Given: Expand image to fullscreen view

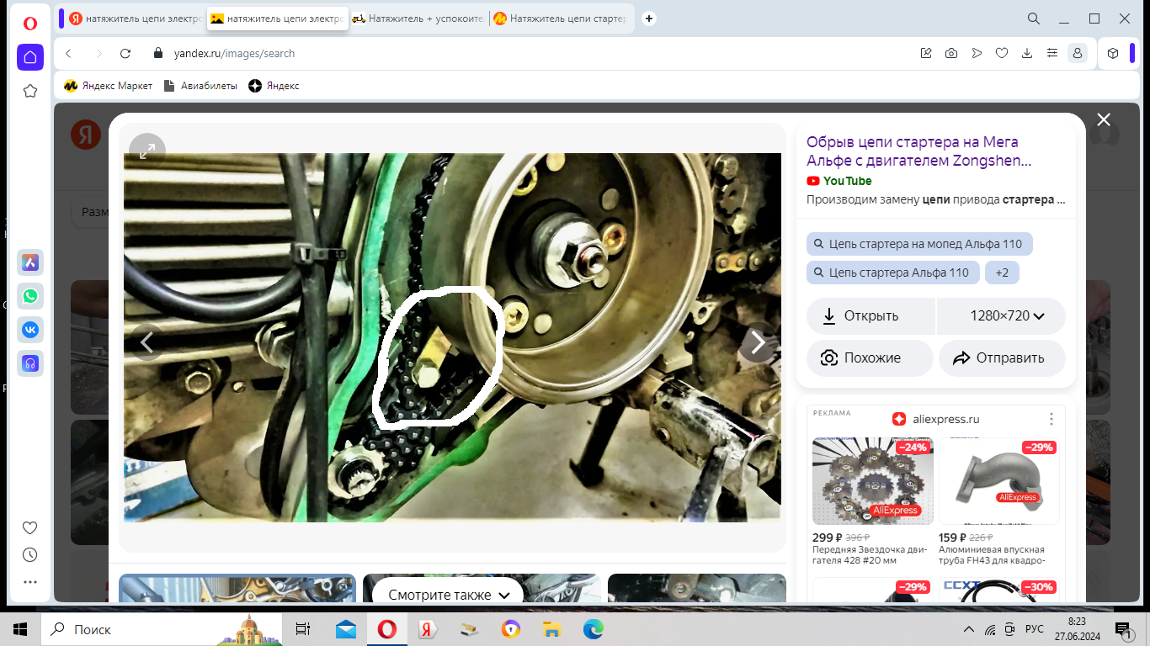Looking at the screenshot, I should (x=147, y=151).
